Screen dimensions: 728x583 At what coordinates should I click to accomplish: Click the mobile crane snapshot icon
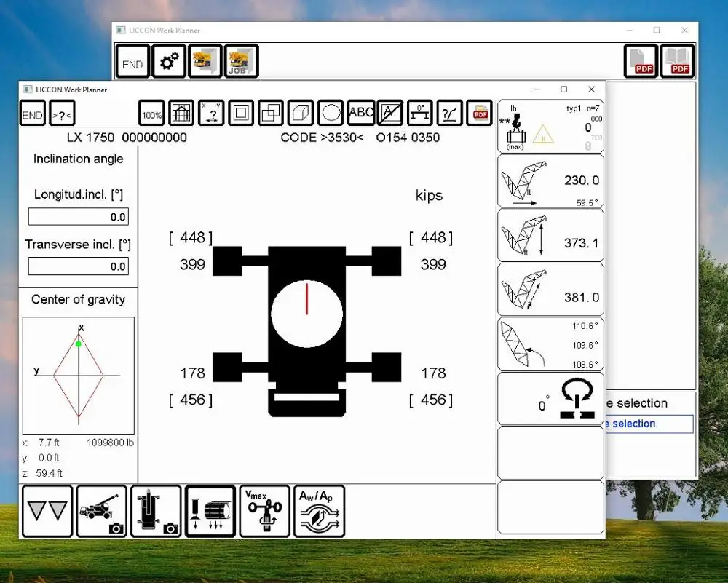pyautogui.click(x=102, y=512)
